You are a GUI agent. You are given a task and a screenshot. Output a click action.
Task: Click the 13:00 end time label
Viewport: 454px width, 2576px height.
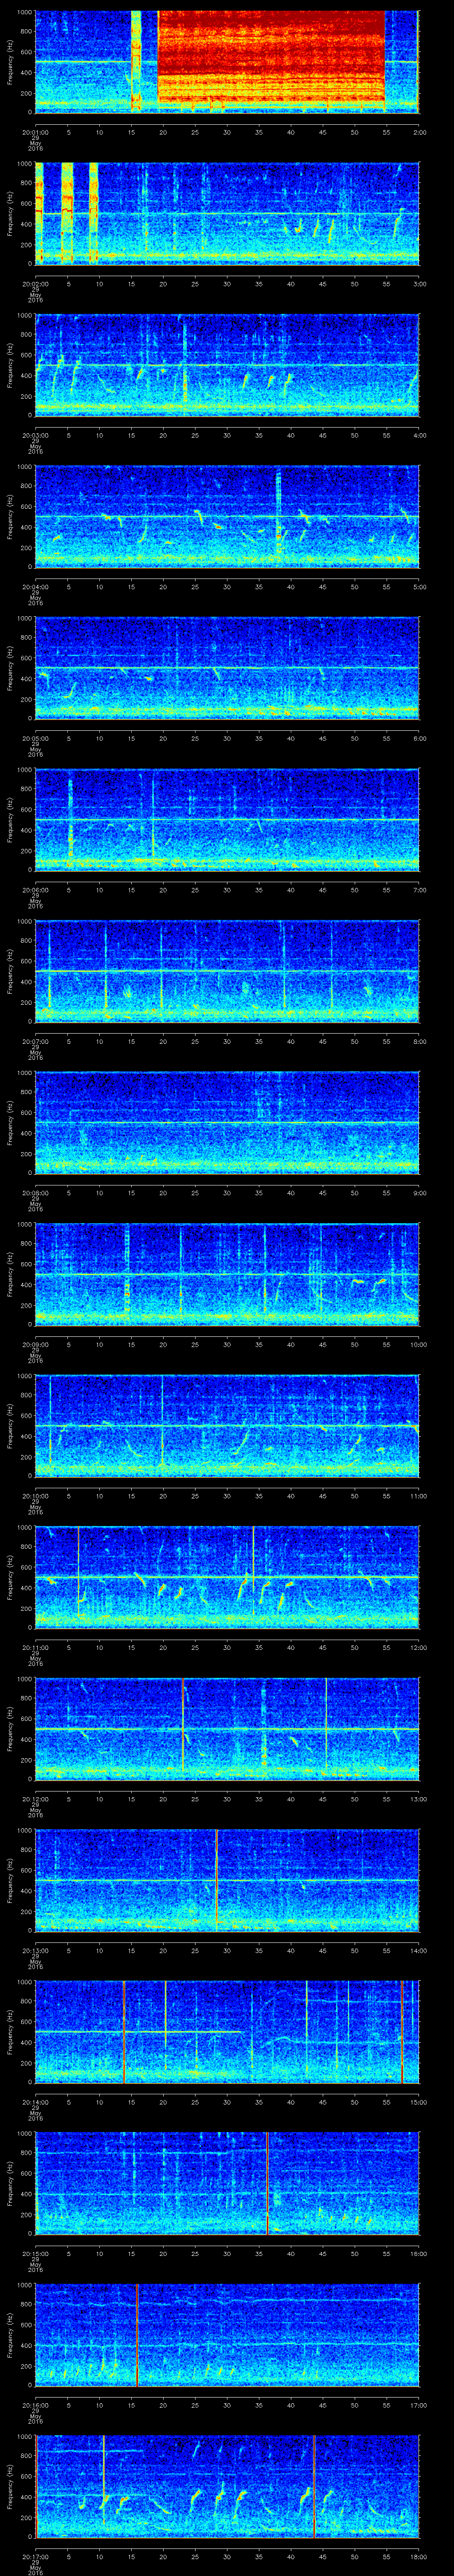(x=418, y=1799)
